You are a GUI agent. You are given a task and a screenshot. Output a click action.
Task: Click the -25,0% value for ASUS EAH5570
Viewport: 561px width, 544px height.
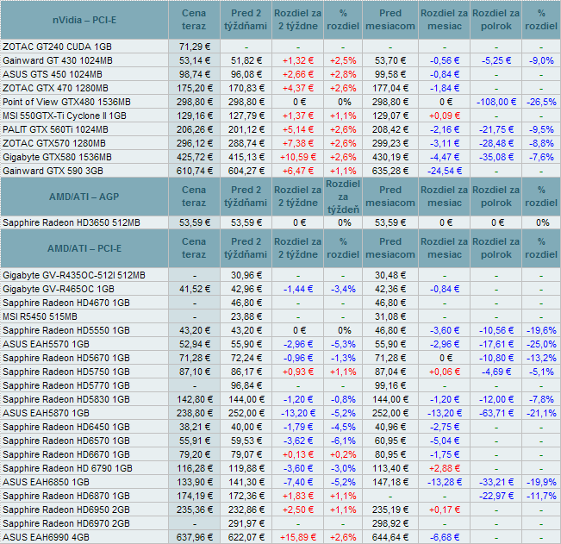pyautogui.click(x=541, y=344)
